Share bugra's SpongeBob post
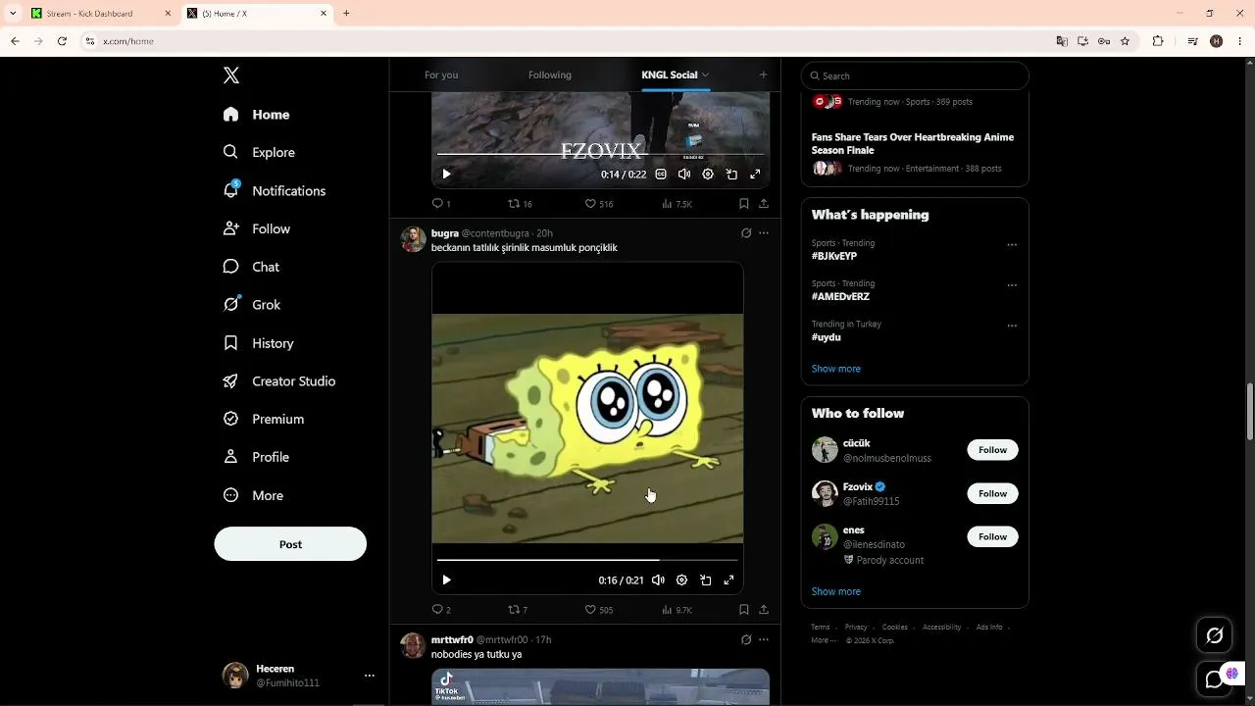Image resolution: width=1255 pixels, height=706 pixels. click(x=764, y=610)
